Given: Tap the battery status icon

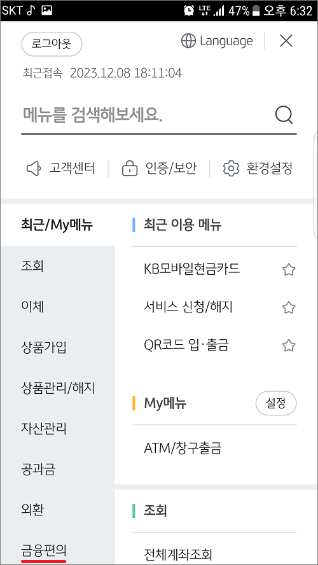Looking at the screenshot, I should pos(256,11).
